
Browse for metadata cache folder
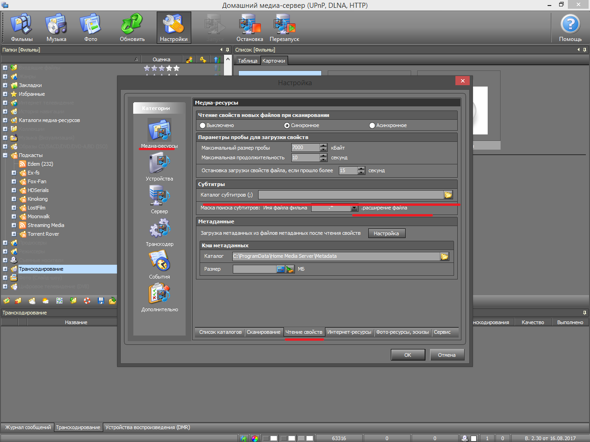coord(444,256)
